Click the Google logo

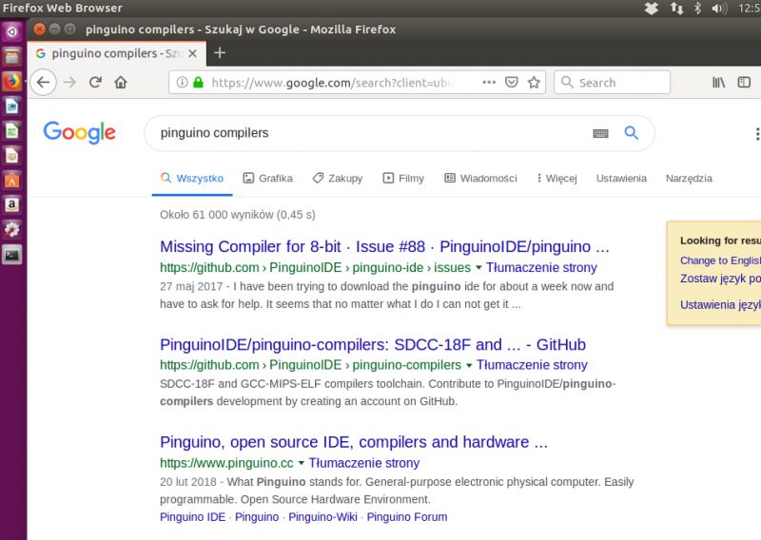pos(80,133)
